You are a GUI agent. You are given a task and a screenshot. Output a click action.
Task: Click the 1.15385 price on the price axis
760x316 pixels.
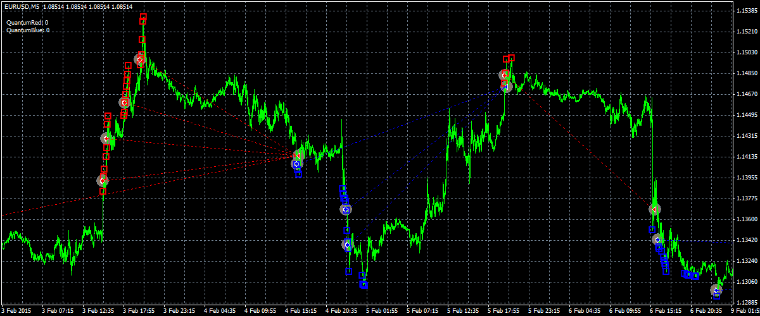745,11
